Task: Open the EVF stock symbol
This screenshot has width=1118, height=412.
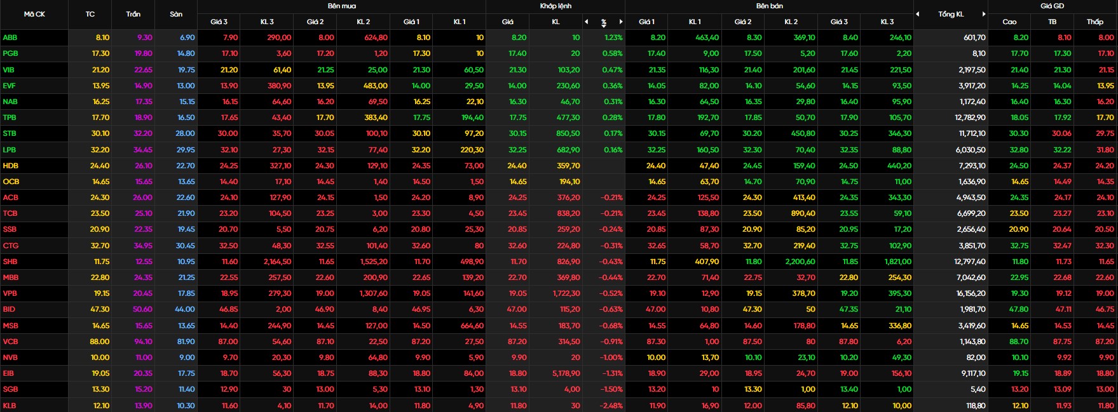Action: click(x=10, y=86)
